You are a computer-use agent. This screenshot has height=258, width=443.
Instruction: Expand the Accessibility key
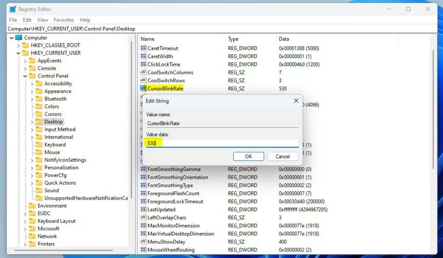click(x=32, y=84)
